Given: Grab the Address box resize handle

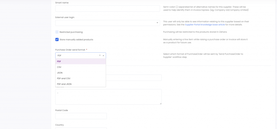Looking at the screenshot, I should (x=161, y=104).
